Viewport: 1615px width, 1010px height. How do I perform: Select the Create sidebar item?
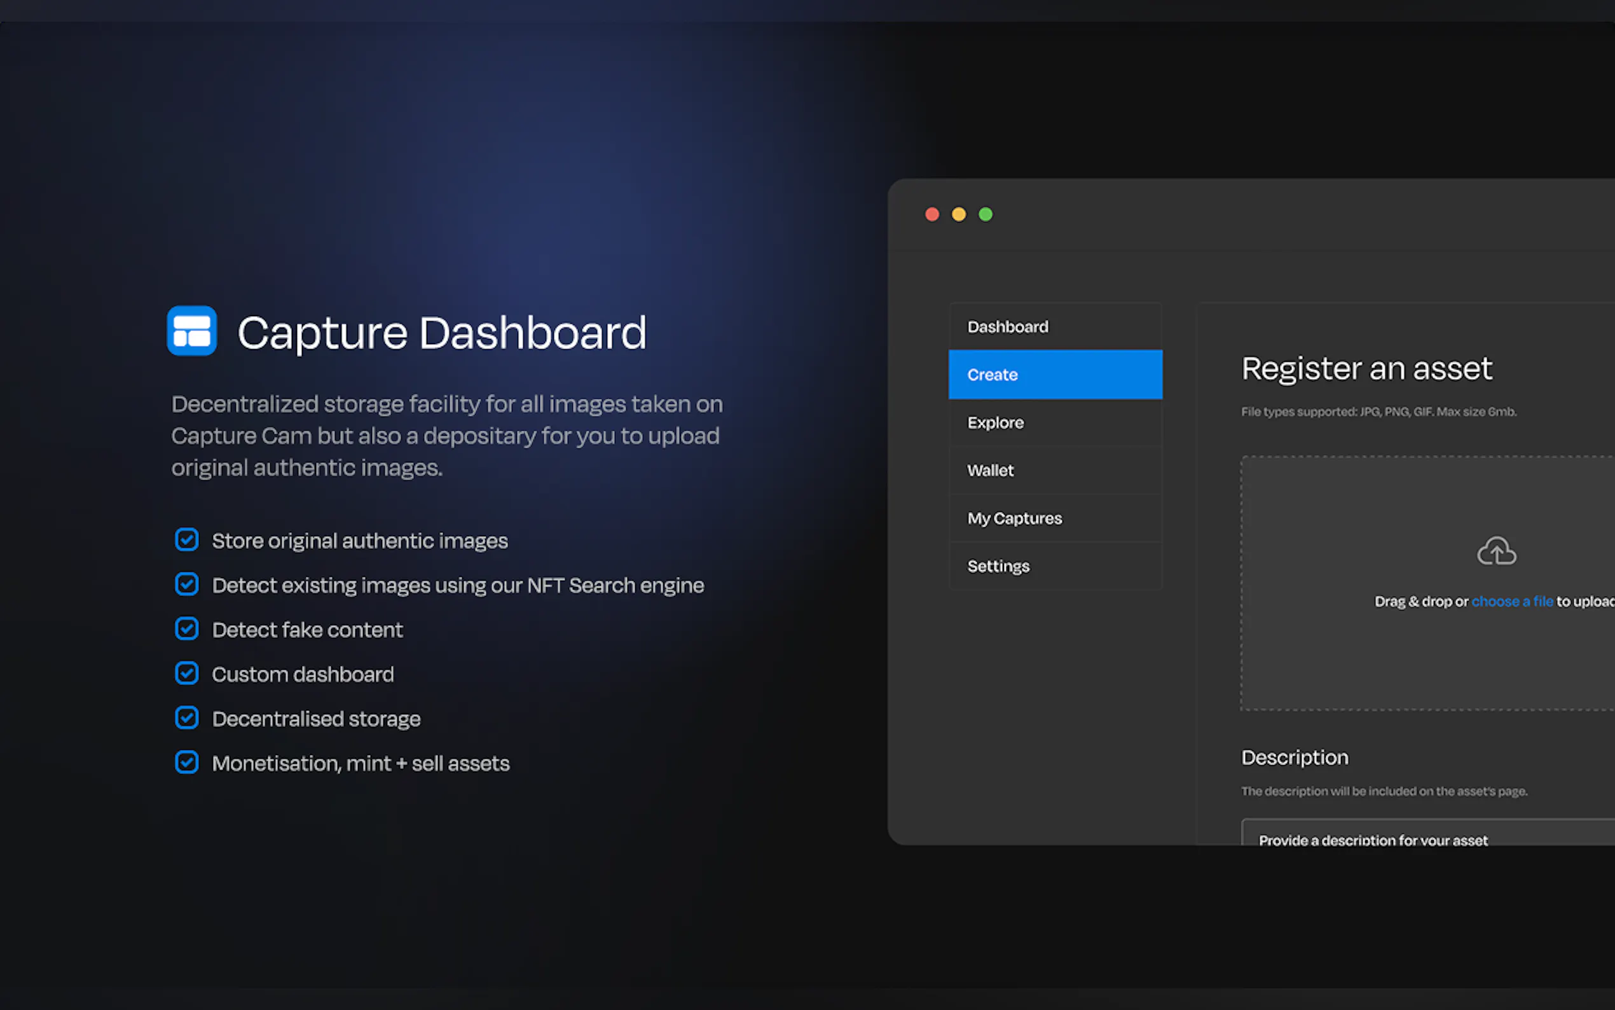point(1055,375)
